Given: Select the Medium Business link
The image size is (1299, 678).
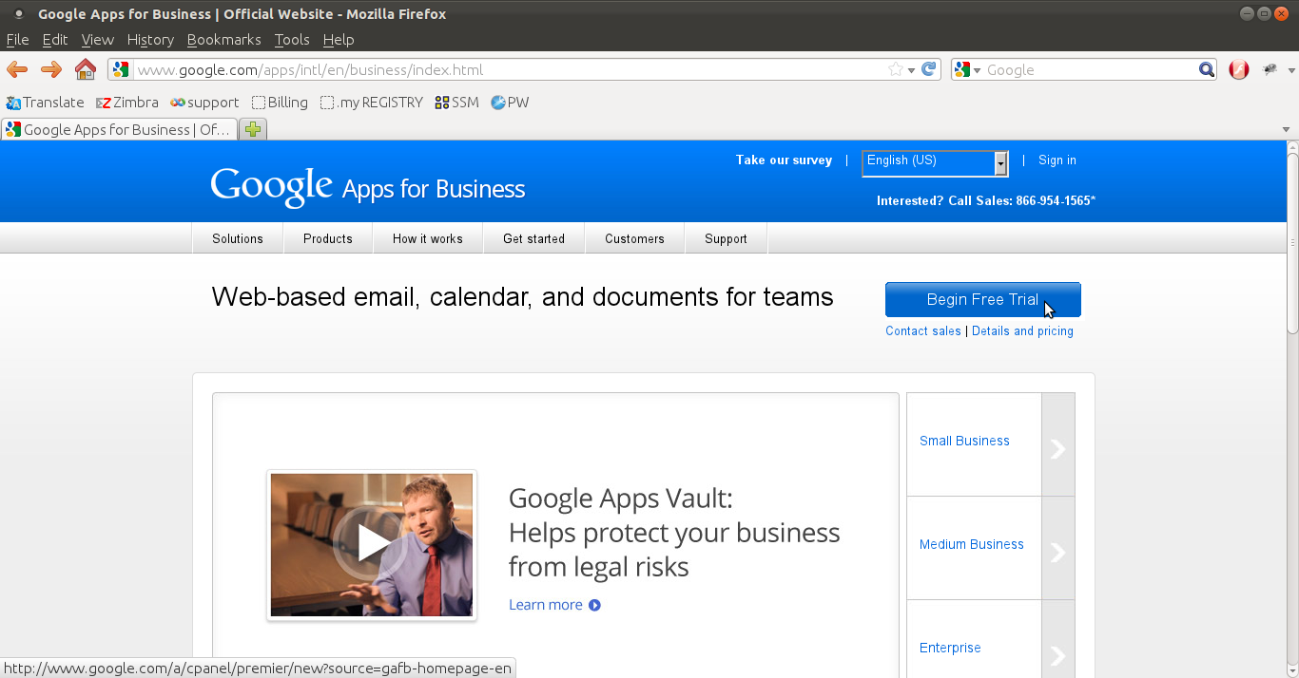Looking at the screenshot, I should 972,544.
